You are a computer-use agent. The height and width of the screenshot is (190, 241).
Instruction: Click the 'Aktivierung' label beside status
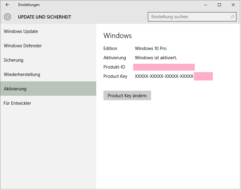coord(115,58)
